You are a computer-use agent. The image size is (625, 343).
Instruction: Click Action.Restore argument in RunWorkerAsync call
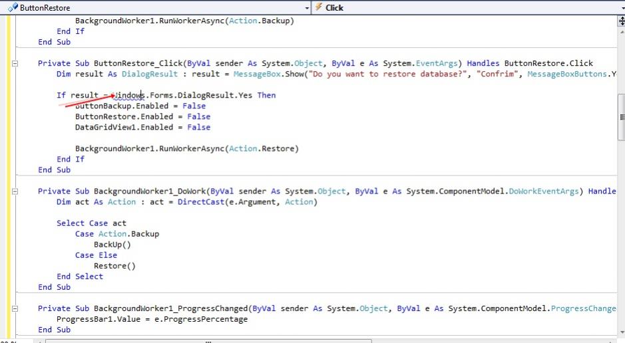[x=262, y=149]
